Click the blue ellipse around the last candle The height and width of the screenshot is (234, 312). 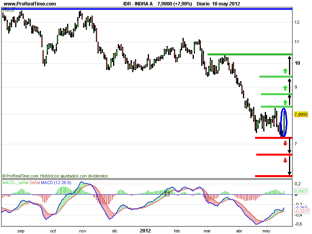click(x=284, y=122)
